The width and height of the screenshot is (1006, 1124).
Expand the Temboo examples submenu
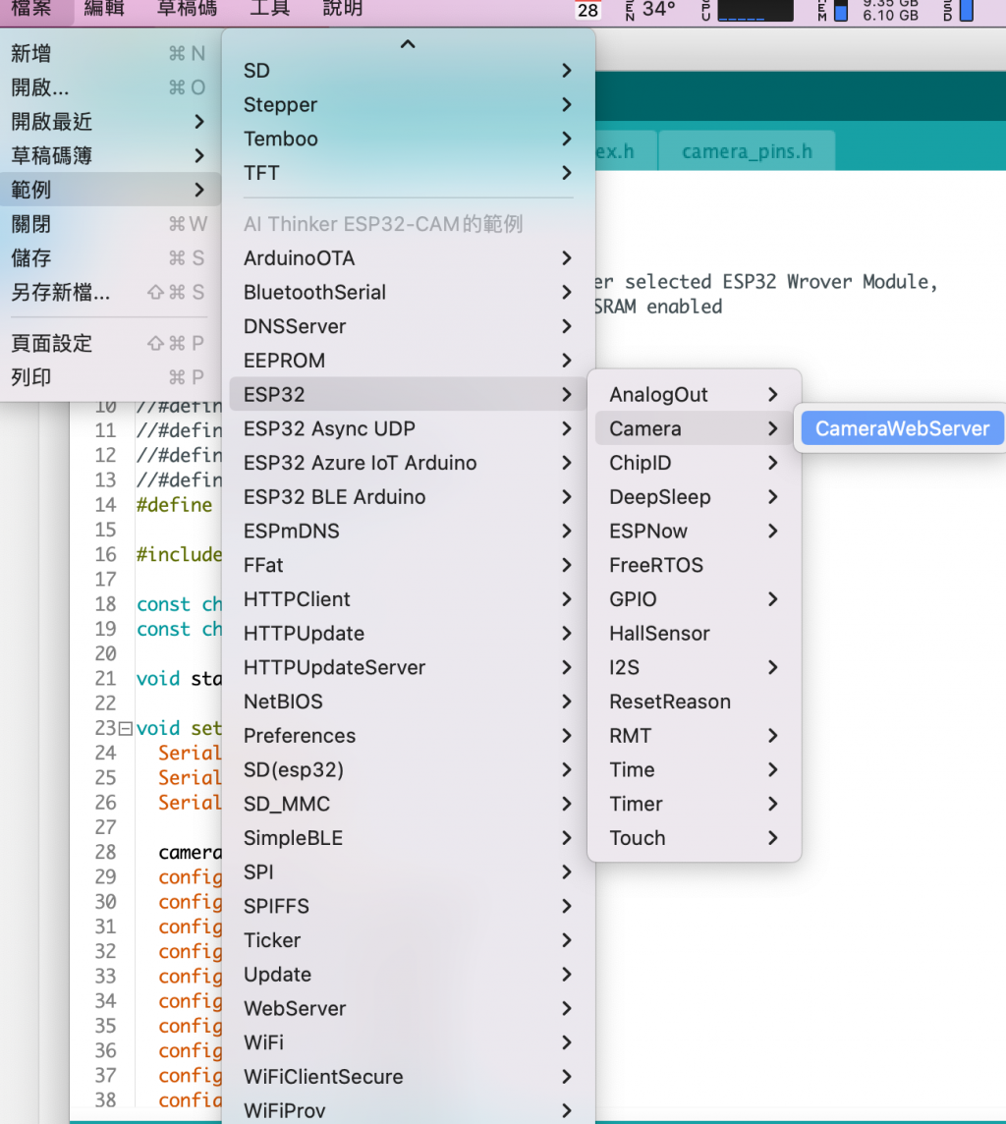(x=409, y=139)
